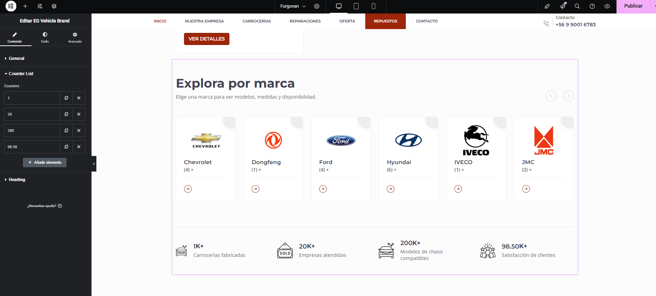The image size is (656, 296).
Task: Open the Hyundai brand name link
Action: click(399, 162)
